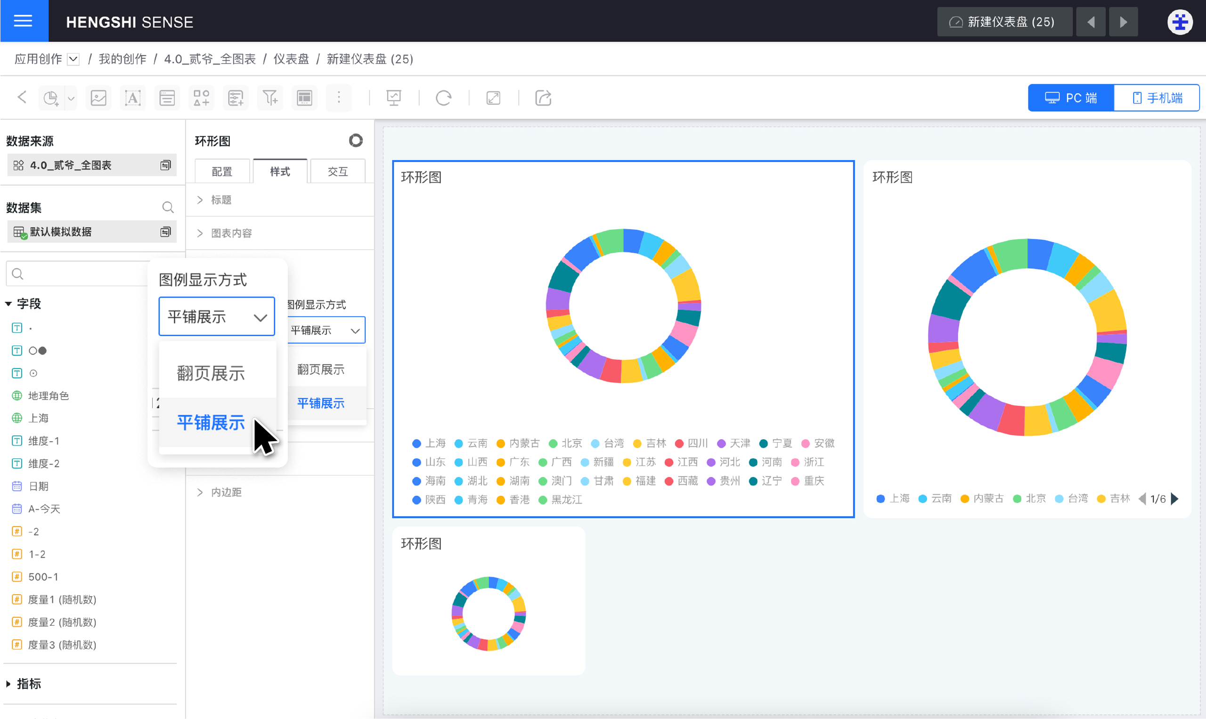1206x719 pixels.
Task: Open the 新建仪表盘 (25) top bar button
Action: coord(1004,22)
